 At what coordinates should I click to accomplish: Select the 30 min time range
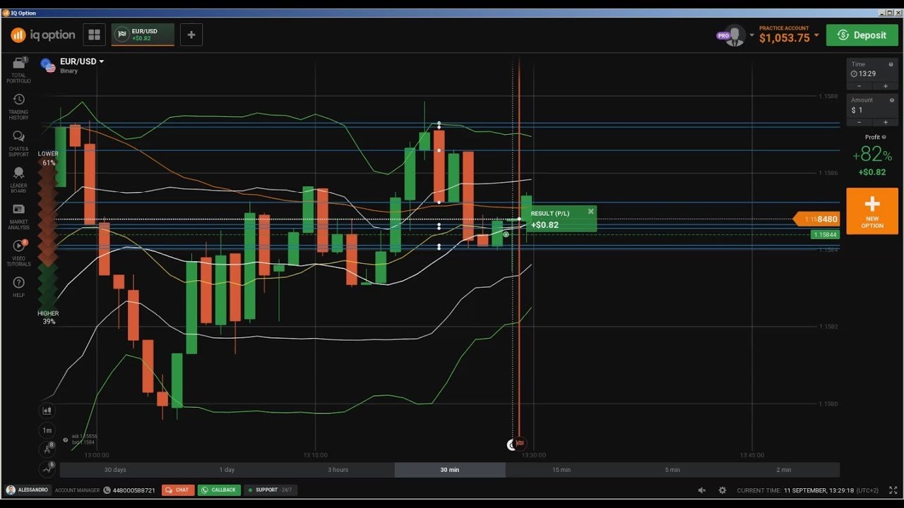(450, 470)
